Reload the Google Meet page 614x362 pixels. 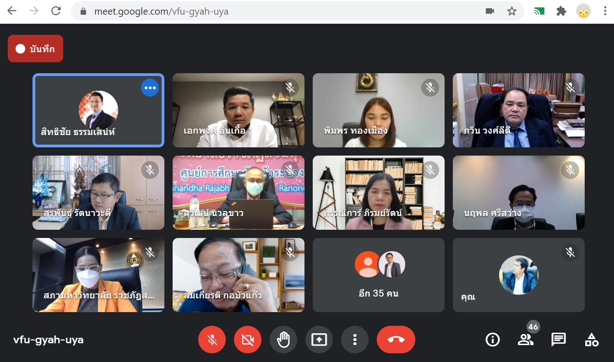pyautogui.click(x=56, y=11)
